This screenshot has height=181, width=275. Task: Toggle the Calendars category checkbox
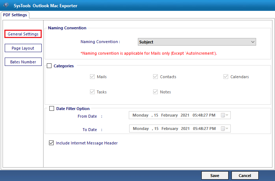tap(226, 77)
